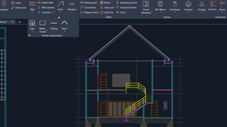Image resolution: width=227 pixels, height=127 pixels.
Task: Choose the Wall symbol tool
Action: pos(46,8)
